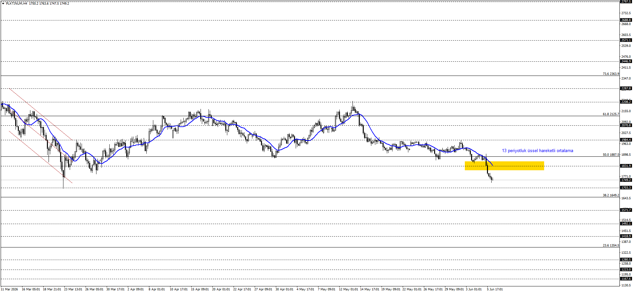Click the 3 Jun 01:01 time label

[474, 289]
